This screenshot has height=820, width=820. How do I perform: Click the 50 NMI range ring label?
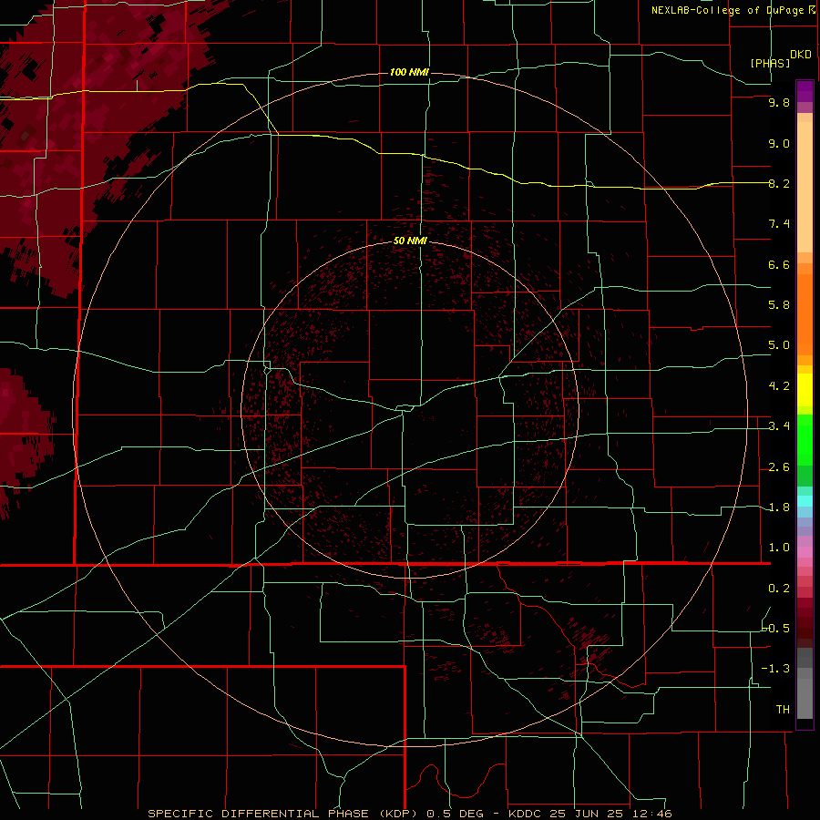411,241
